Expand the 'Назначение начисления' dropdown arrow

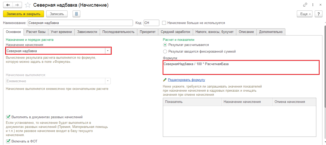tap(108, 51)
